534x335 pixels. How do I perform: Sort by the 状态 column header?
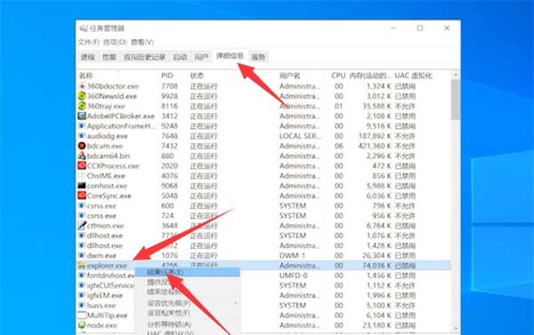[x=197, y=76]
